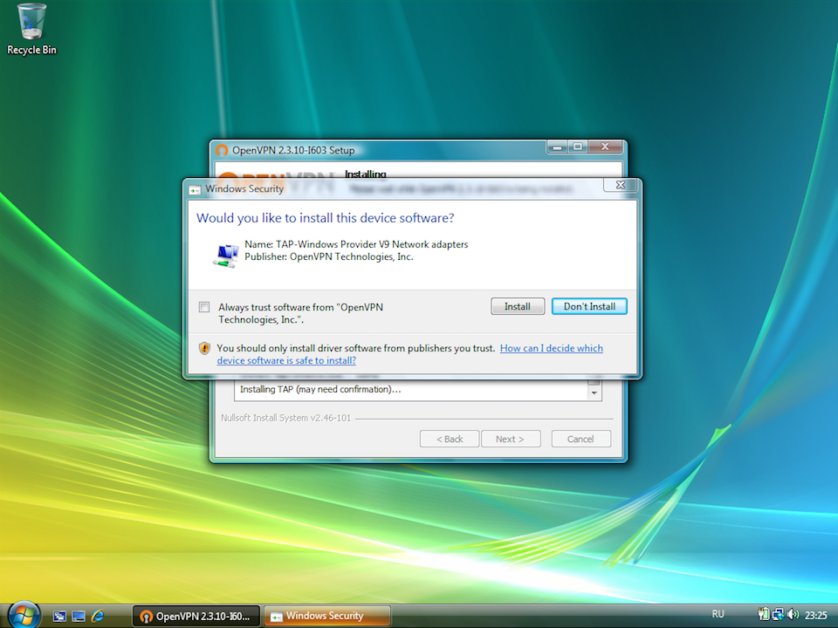Open the Recycle Bin desktop icon
Image resolution: width=838 pixels, height=628 pixels.
(31, 30)
